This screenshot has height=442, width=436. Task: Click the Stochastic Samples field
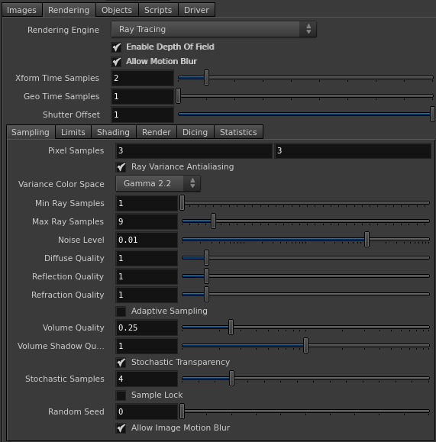147,379
